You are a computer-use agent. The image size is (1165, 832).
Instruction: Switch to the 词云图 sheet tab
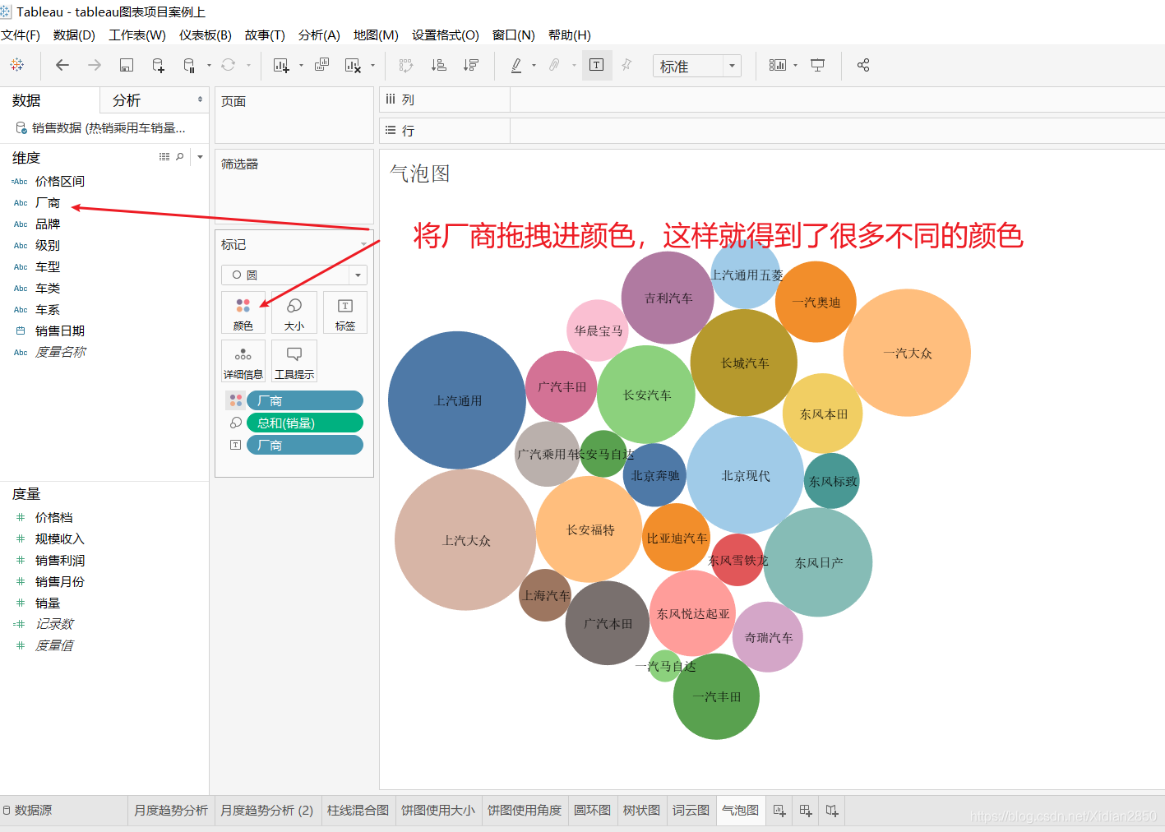tap(691, 810)
